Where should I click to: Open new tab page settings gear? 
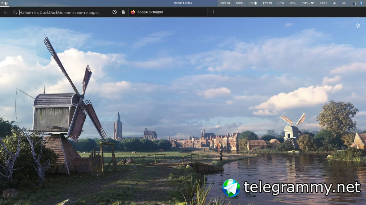[x=357, y=26]
